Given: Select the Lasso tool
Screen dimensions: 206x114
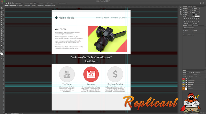Looking at the screenshot, I should click(2, 12).
